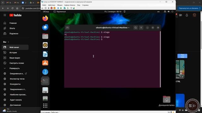Open the Файл menu in Hyper-V
This screenshot has height=113, width=202.
(44, 5)
